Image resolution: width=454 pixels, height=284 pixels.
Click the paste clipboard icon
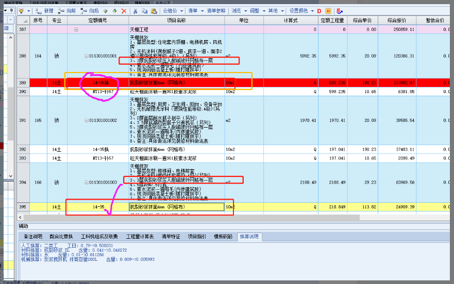click(154, 11)
